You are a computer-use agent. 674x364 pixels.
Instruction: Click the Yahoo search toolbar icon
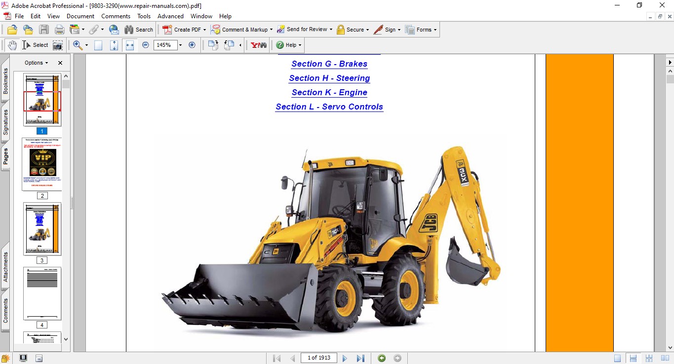click(x=259, y=45)
